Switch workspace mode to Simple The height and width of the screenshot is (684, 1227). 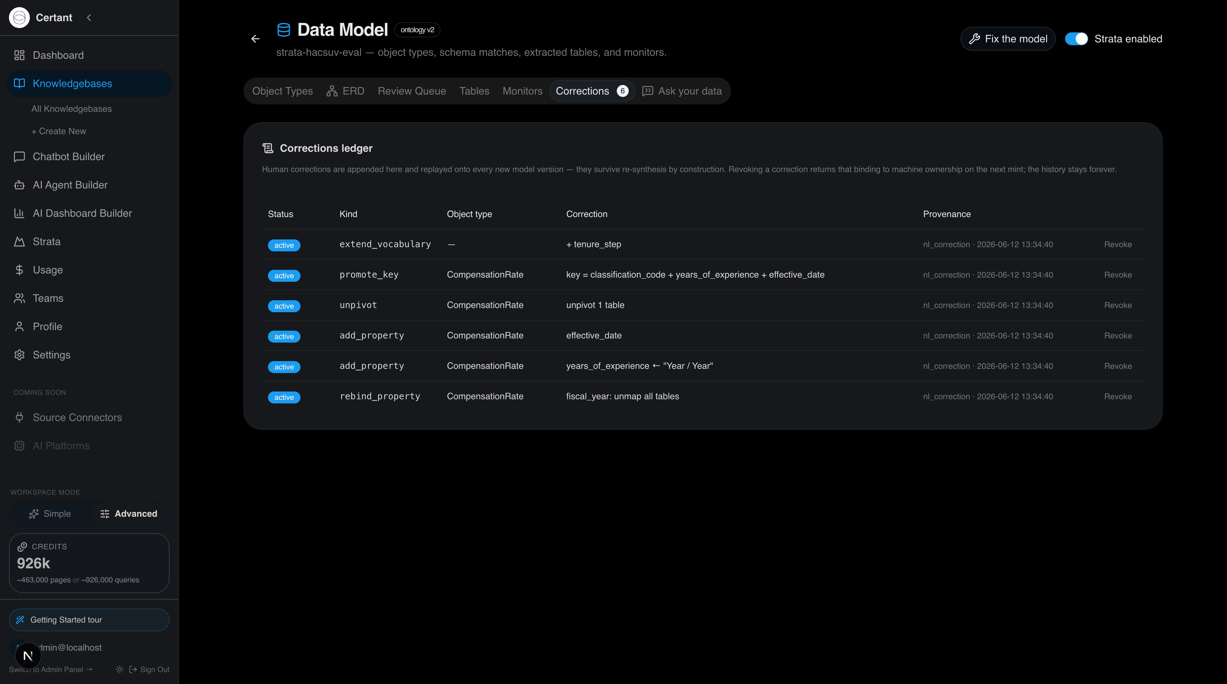50,513
